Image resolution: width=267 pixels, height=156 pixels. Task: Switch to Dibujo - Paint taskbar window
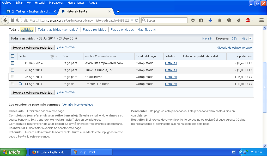[x=92, y=152]
